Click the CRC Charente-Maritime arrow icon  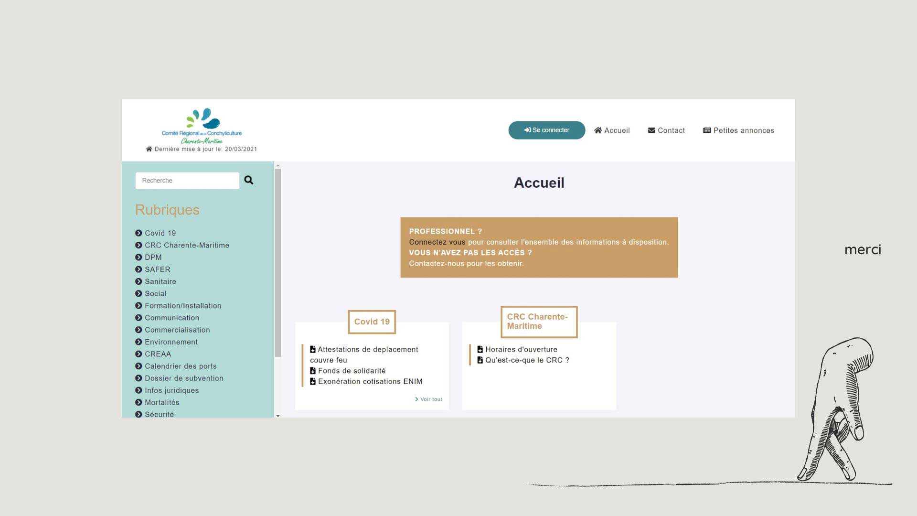[138, 245]
